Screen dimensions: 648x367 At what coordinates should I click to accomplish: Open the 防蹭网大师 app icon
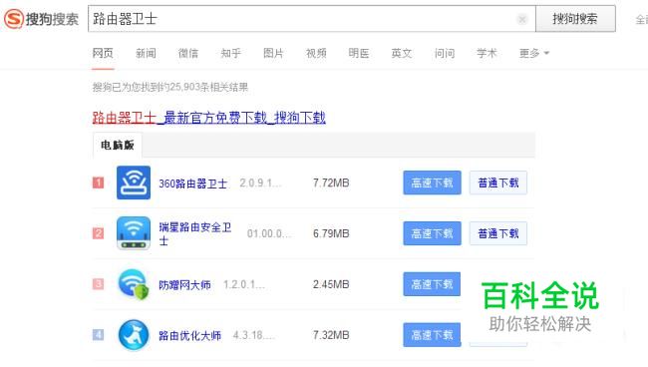[x=133, y=284]
